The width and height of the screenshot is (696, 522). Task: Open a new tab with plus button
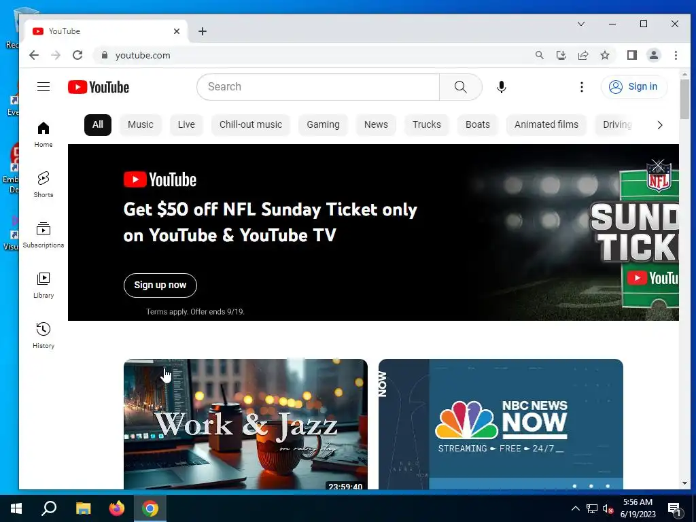click(x=203, y=31)
